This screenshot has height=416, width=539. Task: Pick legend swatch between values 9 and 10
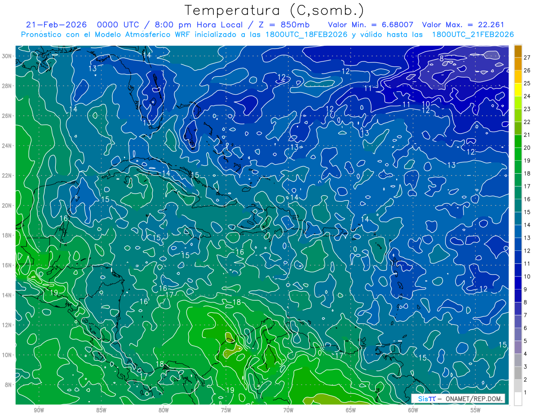[518, 283]
